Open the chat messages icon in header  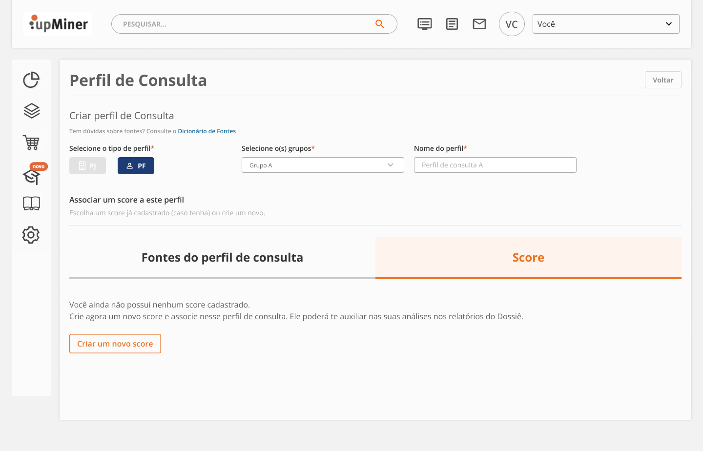(x=425, y=24)
